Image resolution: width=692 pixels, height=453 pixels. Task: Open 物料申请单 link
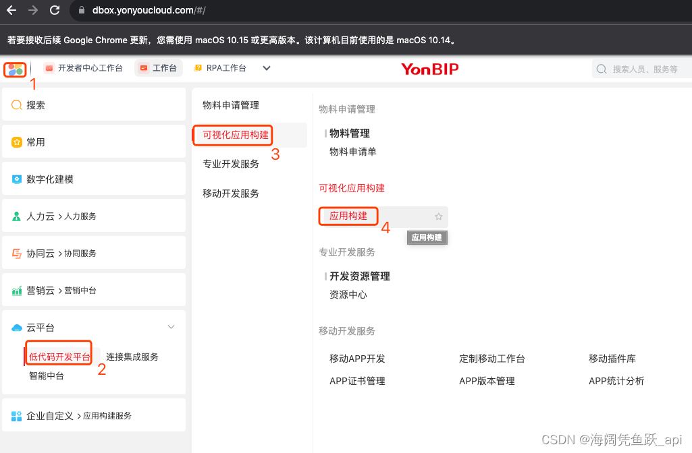point(352,152)
